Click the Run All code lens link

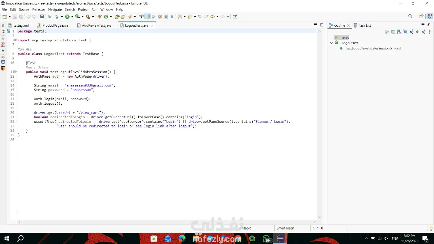coord(24,49)
